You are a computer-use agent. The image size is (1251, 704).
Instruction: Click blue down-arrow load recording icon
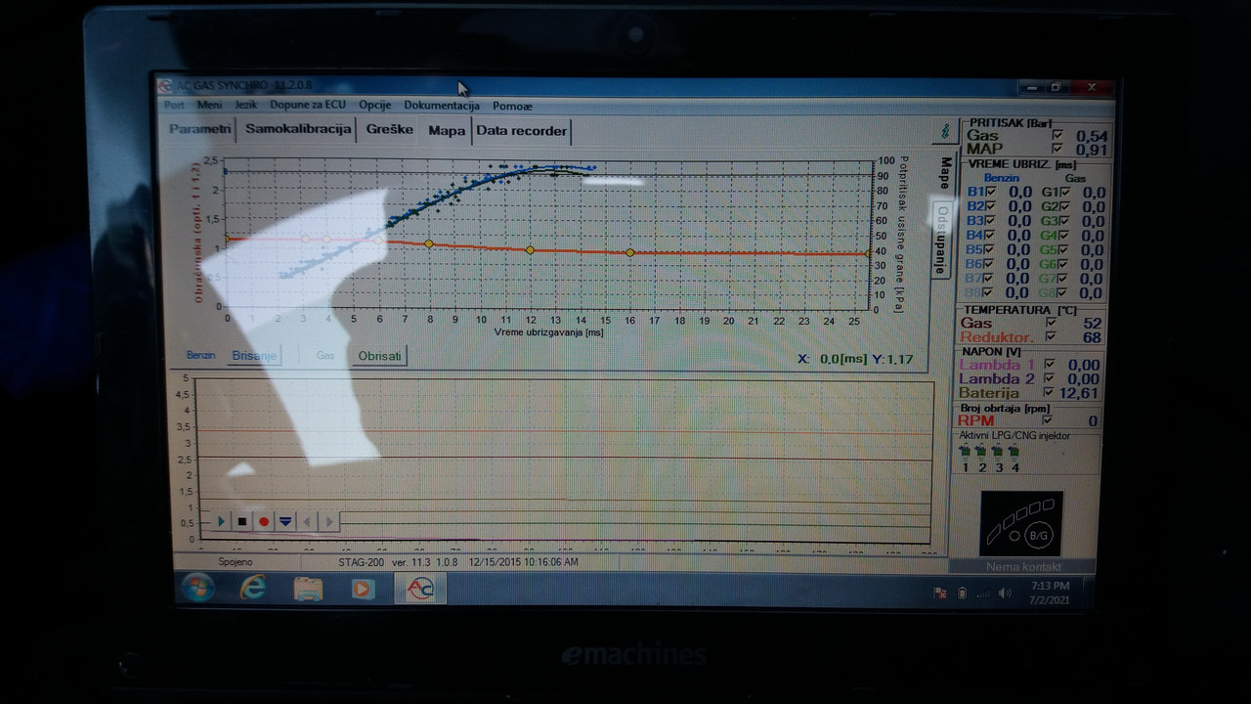tap(285, 522)
